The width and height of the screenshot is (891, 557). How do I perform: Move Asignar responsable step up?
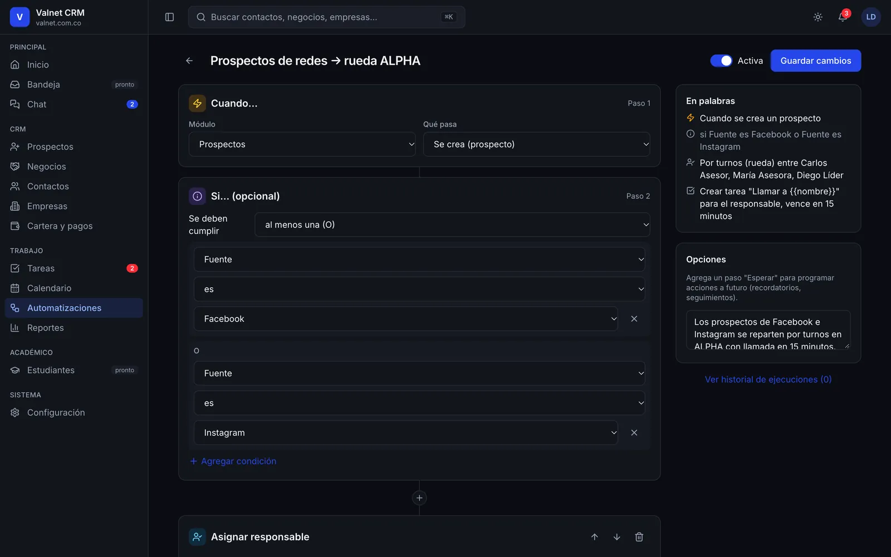pyautogui.click(x=595, y=537)
